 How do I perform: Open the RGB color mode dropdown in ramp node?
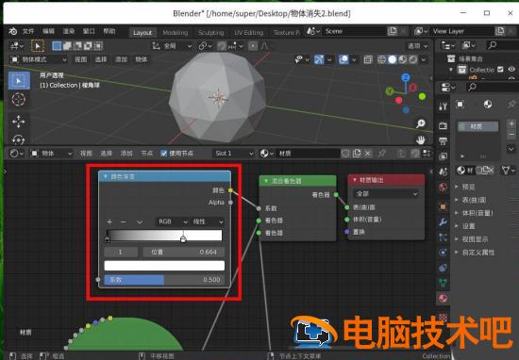point(172,221)
